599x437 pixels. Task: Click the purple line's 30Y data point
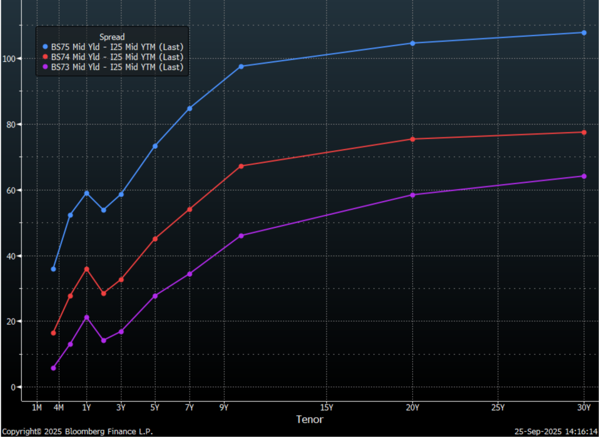click(584, 176)
